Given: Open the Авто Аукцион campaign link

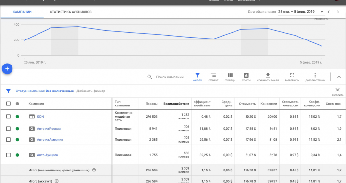Looking at the screenshot, I should (x=48, y=155).
